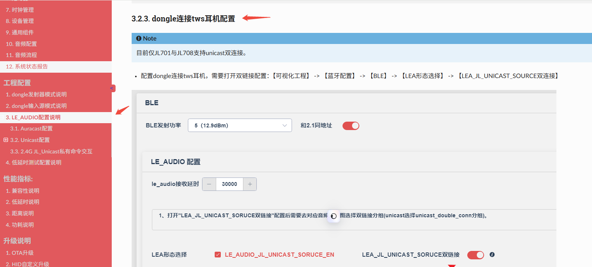Click the heading 3.2.3. dongle连接tws耳机配置
Image resolution: width=592 pixels, height=267 pixels.
tap(183, 18)
